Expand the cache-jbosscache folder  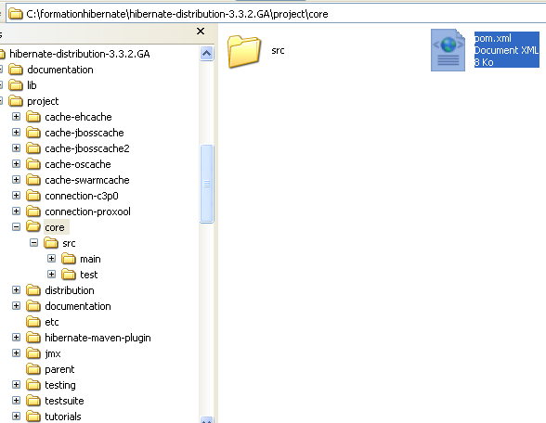[16, 132]
